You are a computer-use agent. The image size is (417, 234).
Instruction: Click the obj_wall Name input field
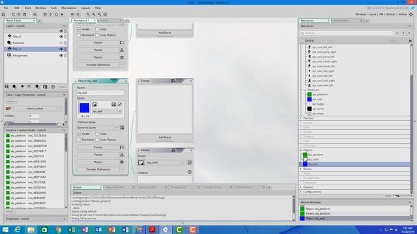[100, 93]
